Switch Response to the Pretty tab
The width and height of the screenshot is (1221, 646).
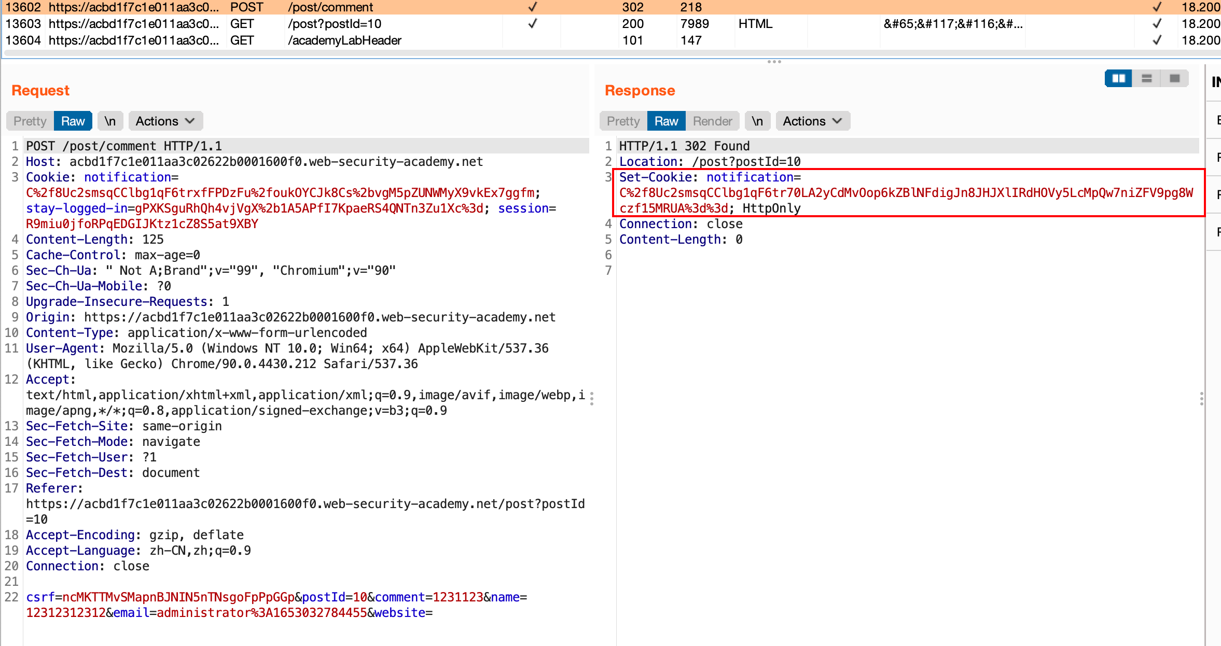pyautogui.click(x=623, y=121)
